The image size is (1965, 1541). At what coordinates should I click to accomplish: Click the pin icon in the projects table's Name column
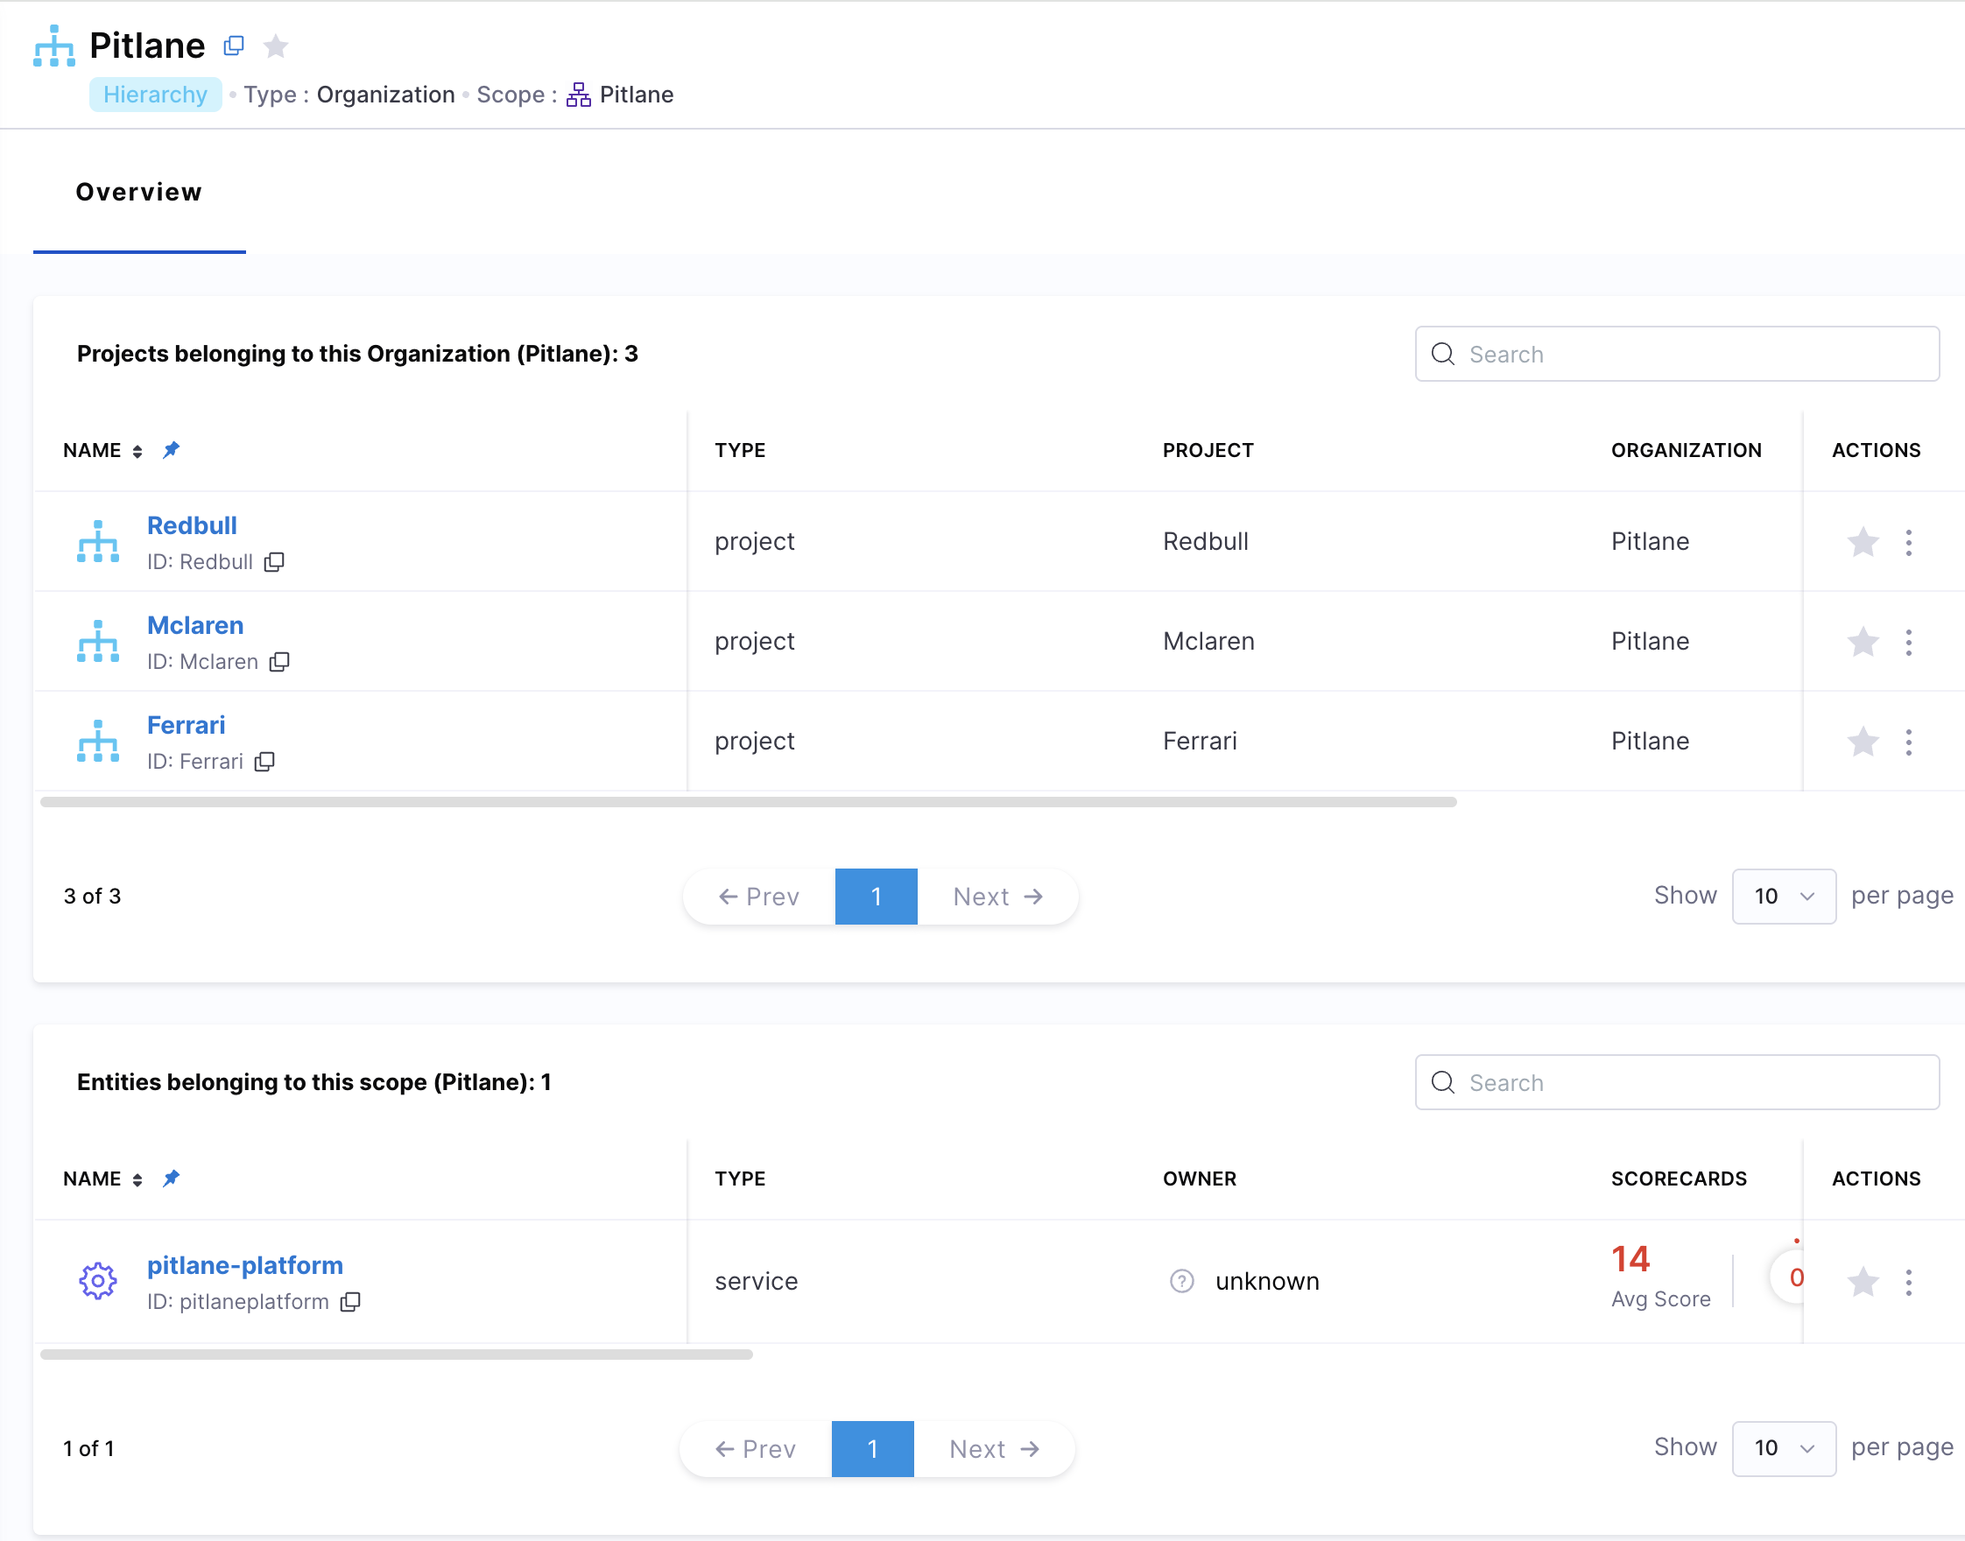[171, 450]
